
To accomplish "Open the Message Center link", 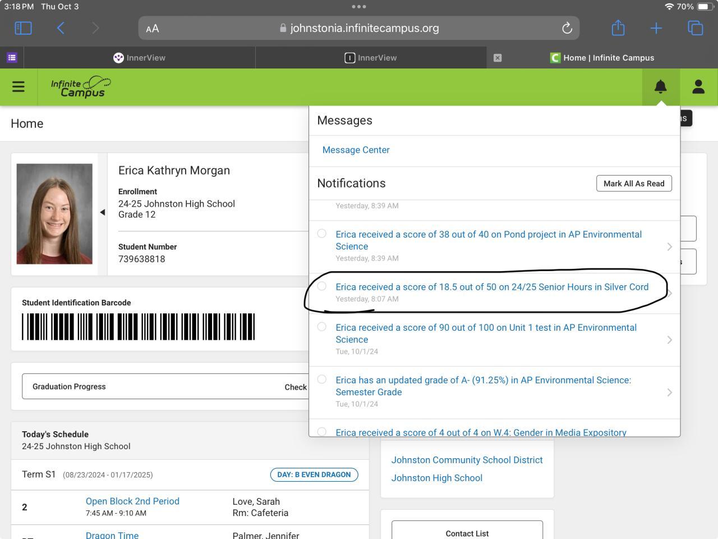I will point(356,150).
